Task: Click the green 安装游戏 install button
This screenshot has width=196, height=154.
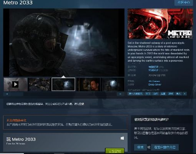Action: point(115,151)
